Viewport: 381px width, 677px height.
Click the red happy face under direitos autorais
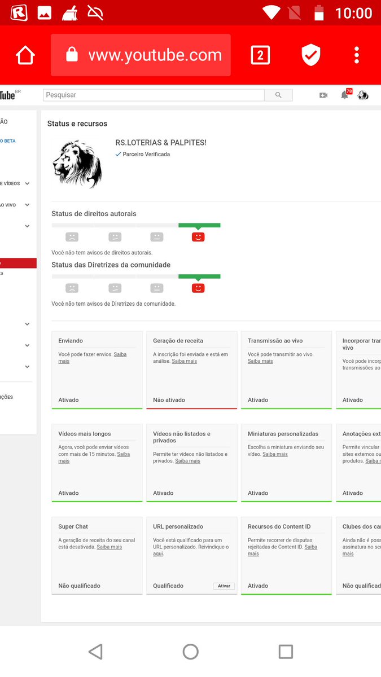[198, 237]
